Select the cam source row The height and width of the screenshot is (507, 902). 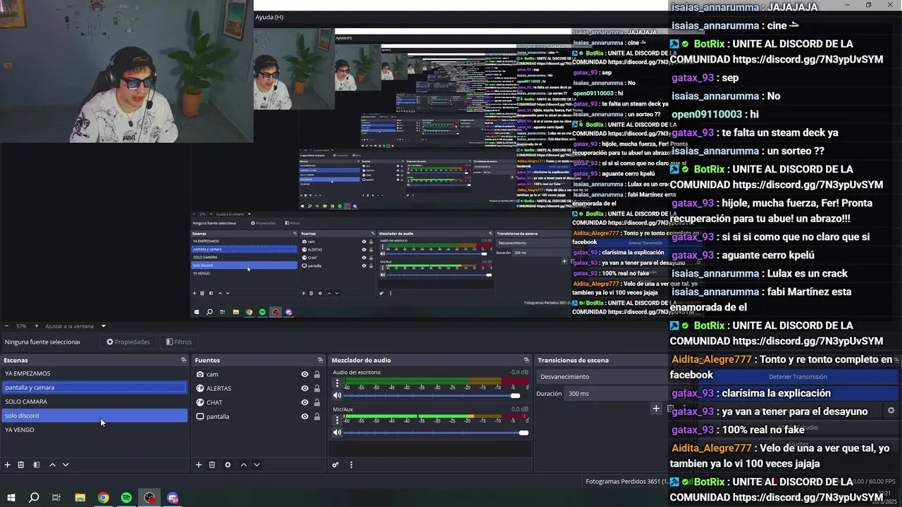tap(257, 375)
